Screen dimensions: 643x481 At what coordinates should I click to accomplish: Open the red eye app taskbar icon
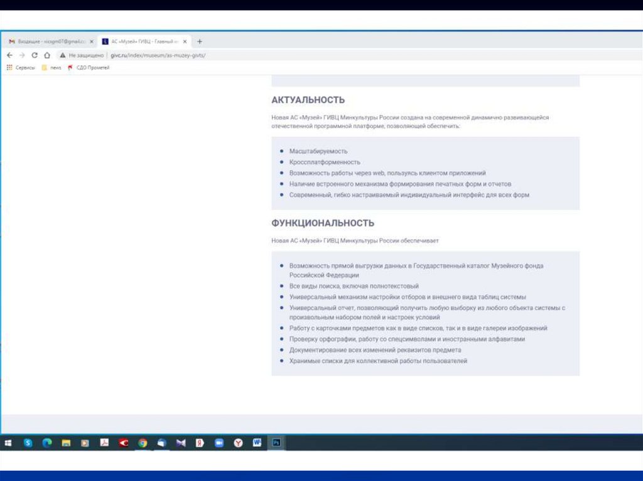click(x=124, y=443)
